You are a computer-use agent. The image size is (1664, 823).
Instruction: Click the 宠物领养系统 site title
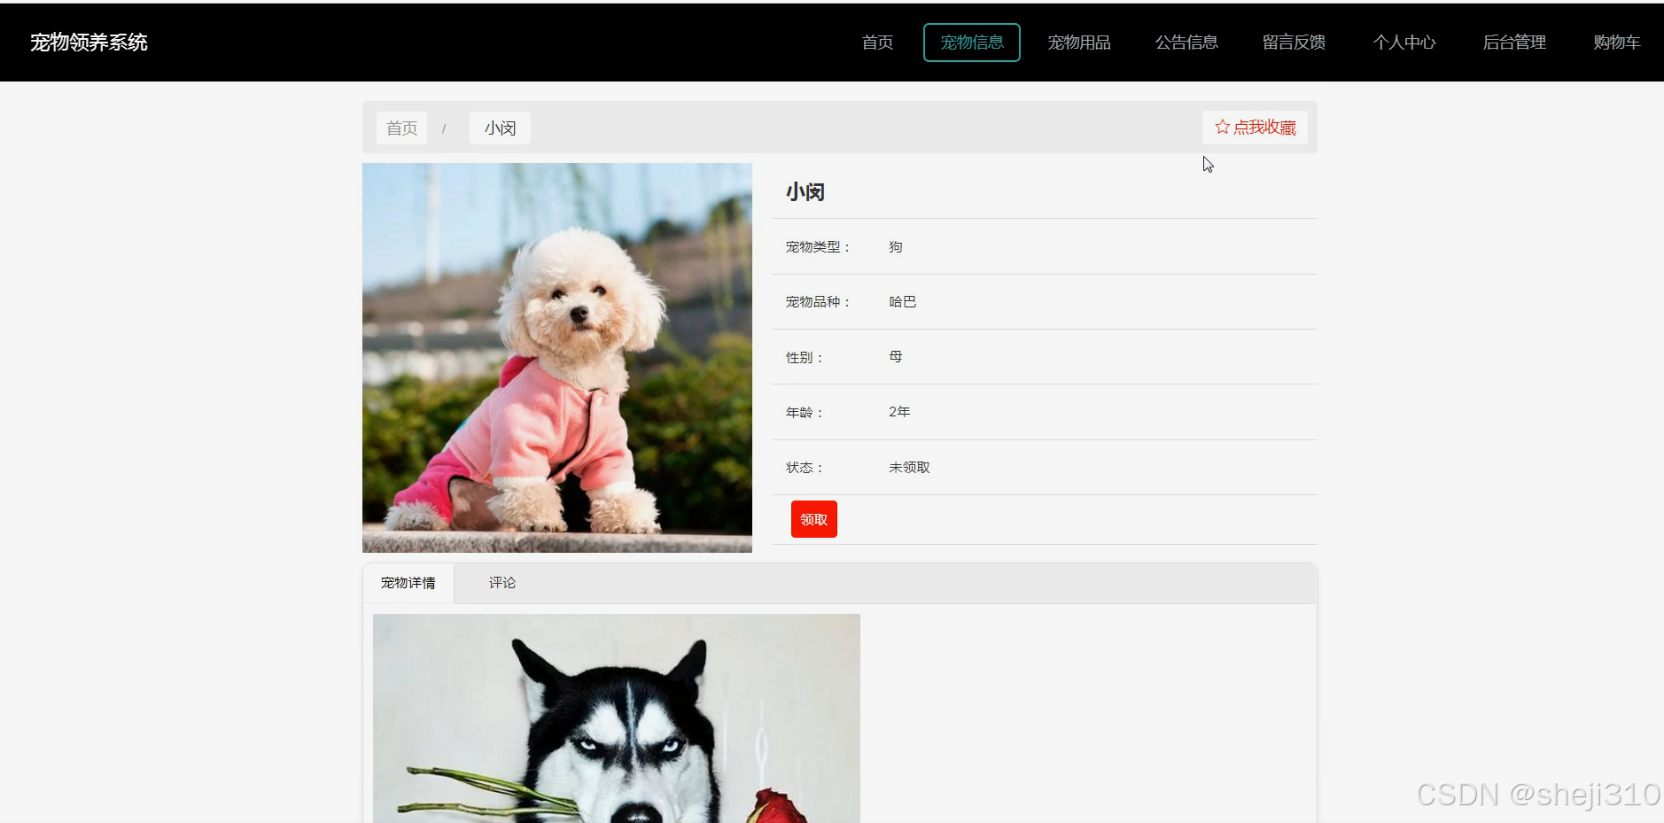89,43
